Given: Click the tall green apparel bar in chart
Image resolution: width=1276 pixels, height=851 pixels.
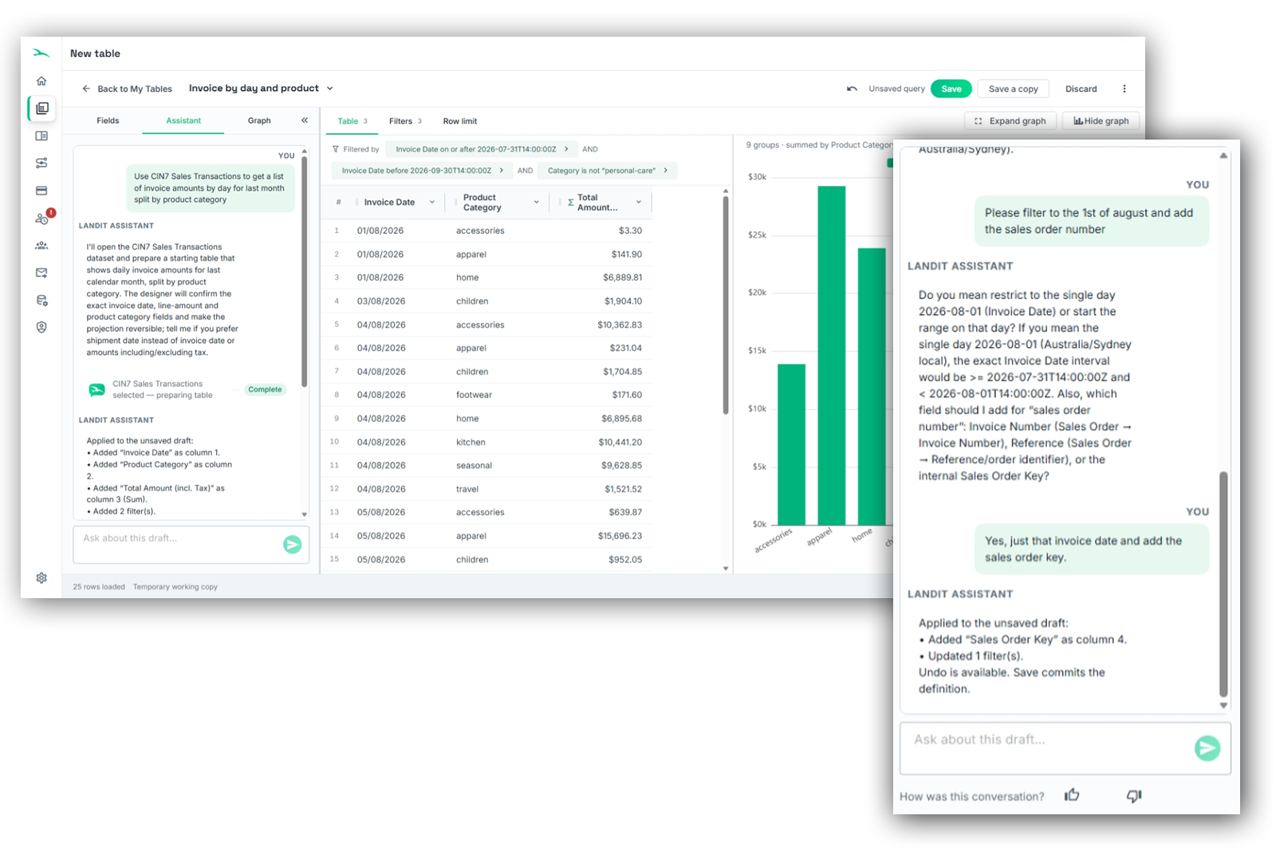Looking at the screenshot, I should click(831, 355).
